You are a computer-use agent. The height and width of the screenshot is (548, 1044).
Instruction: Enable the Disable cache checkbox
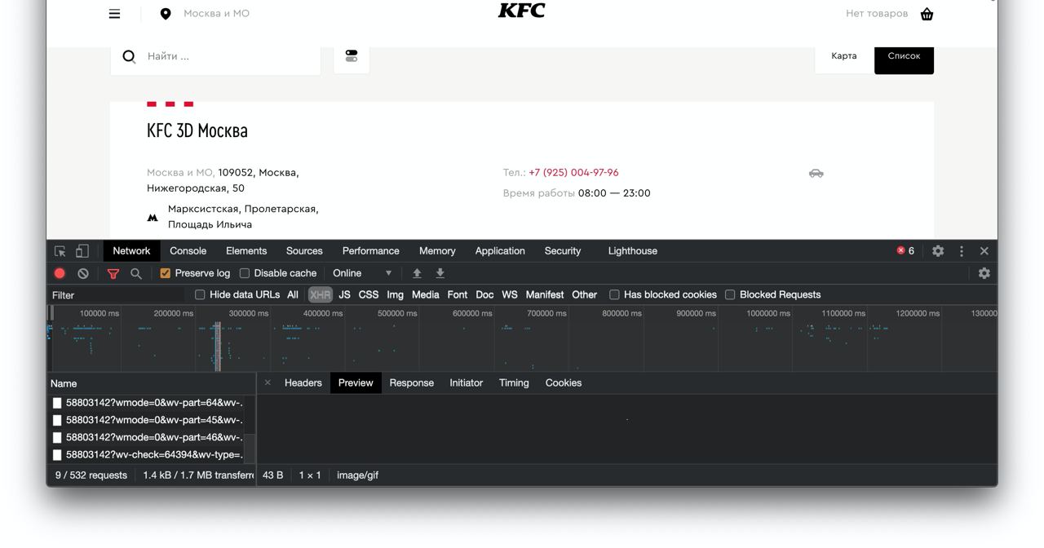pos(244,273)
